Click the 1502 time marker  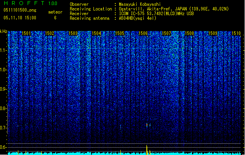click(x=49, y=33)
